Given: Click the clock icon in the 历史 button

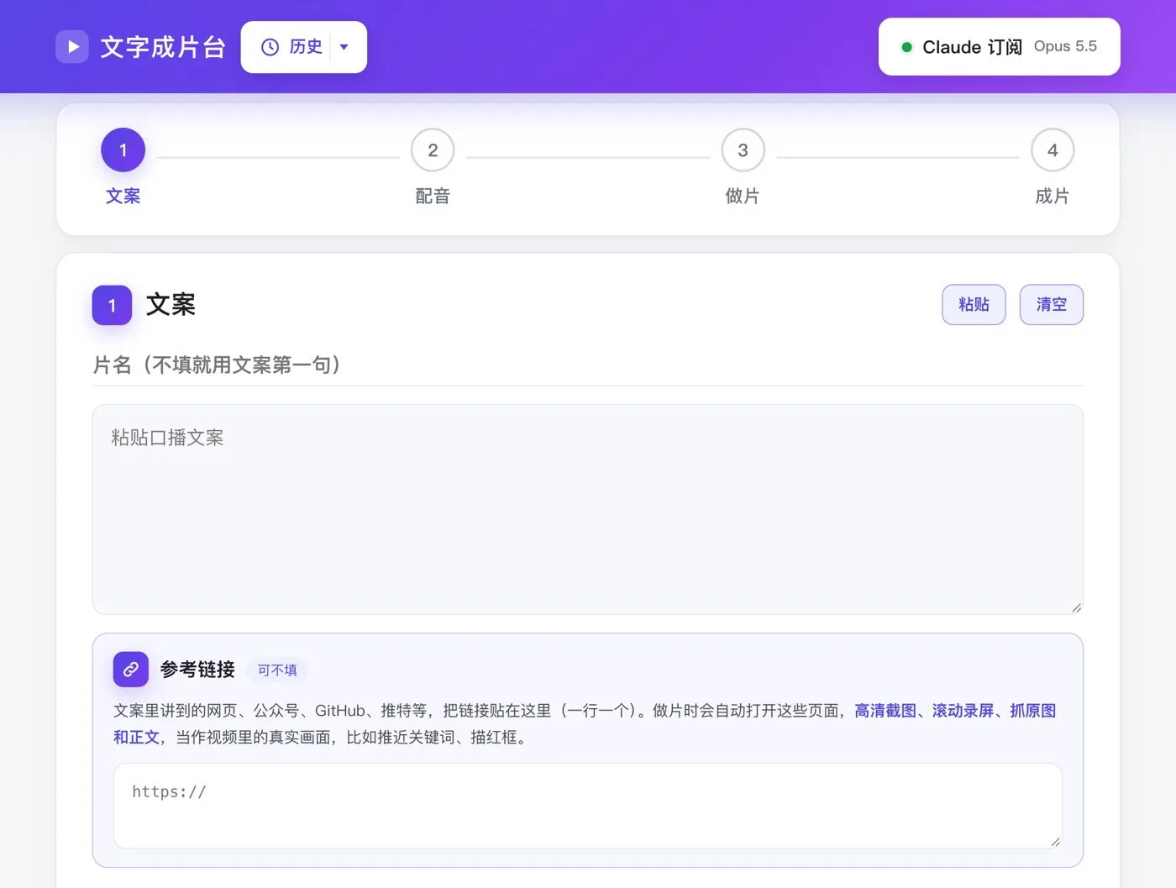Looking at the screenshot, I should (270, 47).
